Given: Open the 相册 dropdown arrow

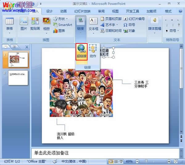Looking at the screenshot, I should point(47,33).
